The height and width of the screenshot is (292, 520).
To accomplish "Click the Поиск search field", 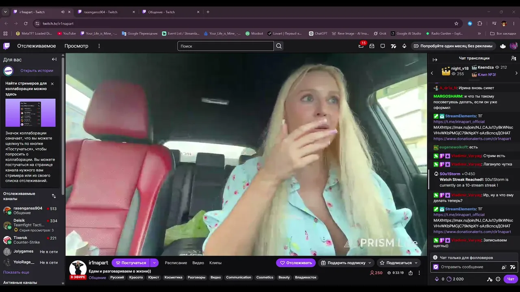I will (x=225, y=46).
